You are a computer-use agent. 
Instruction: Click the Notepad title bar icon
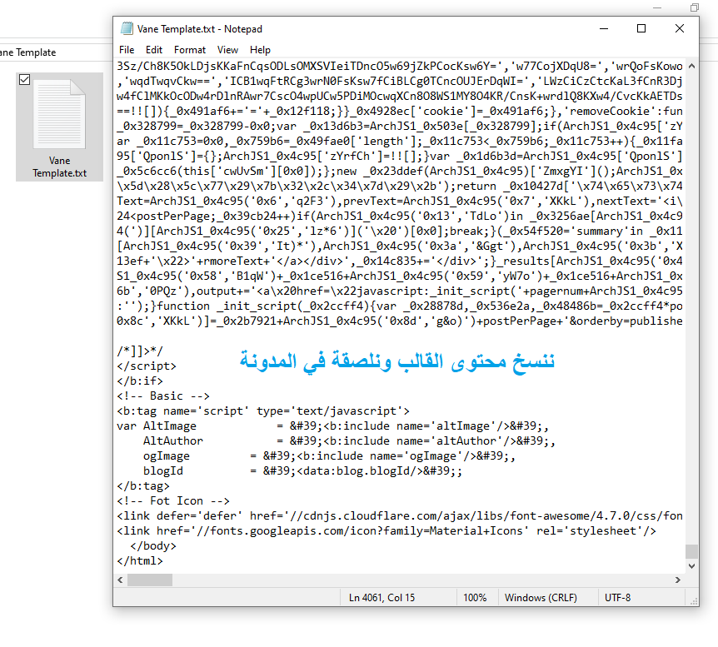click(127, 28)
